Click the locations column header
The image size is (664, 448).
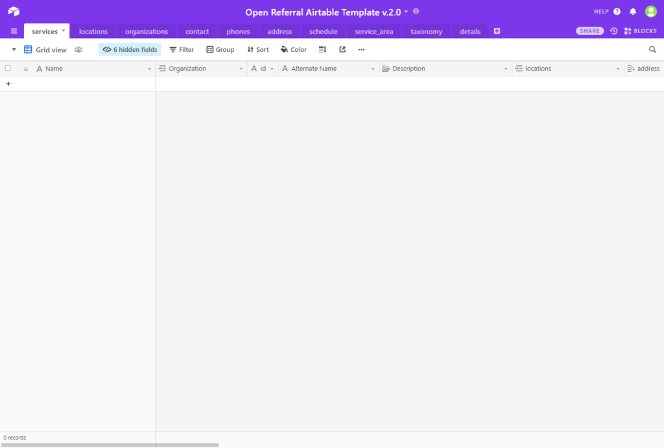(x=568, y=69)
